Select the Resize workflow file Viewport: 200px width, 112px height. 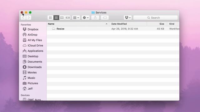(x=113, y=29)
